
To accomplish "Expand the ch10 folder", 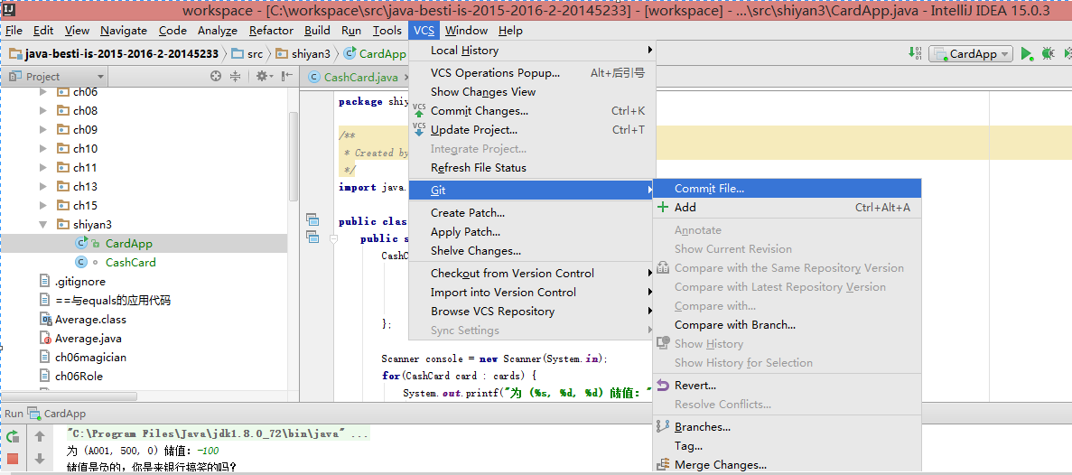I will (43, 148).
